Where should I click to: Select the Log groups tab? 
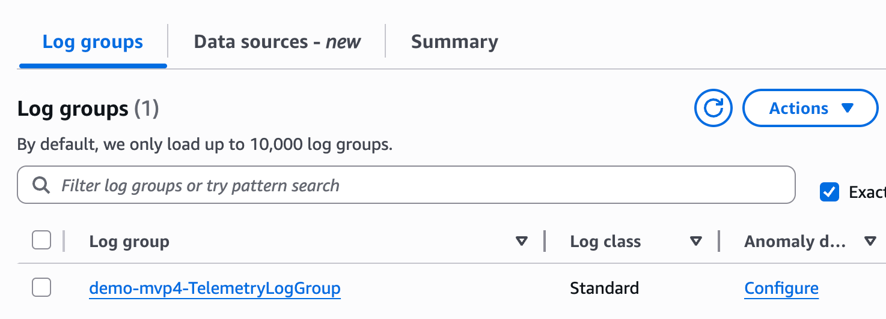93,42
